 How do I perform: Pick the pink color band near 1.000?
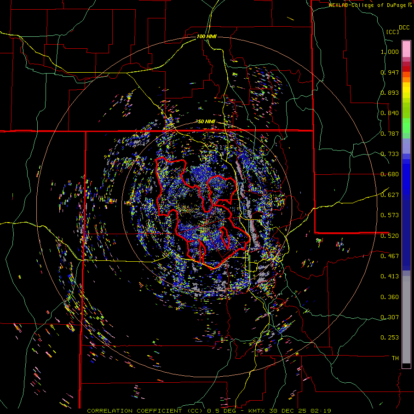tap(406, 49)
